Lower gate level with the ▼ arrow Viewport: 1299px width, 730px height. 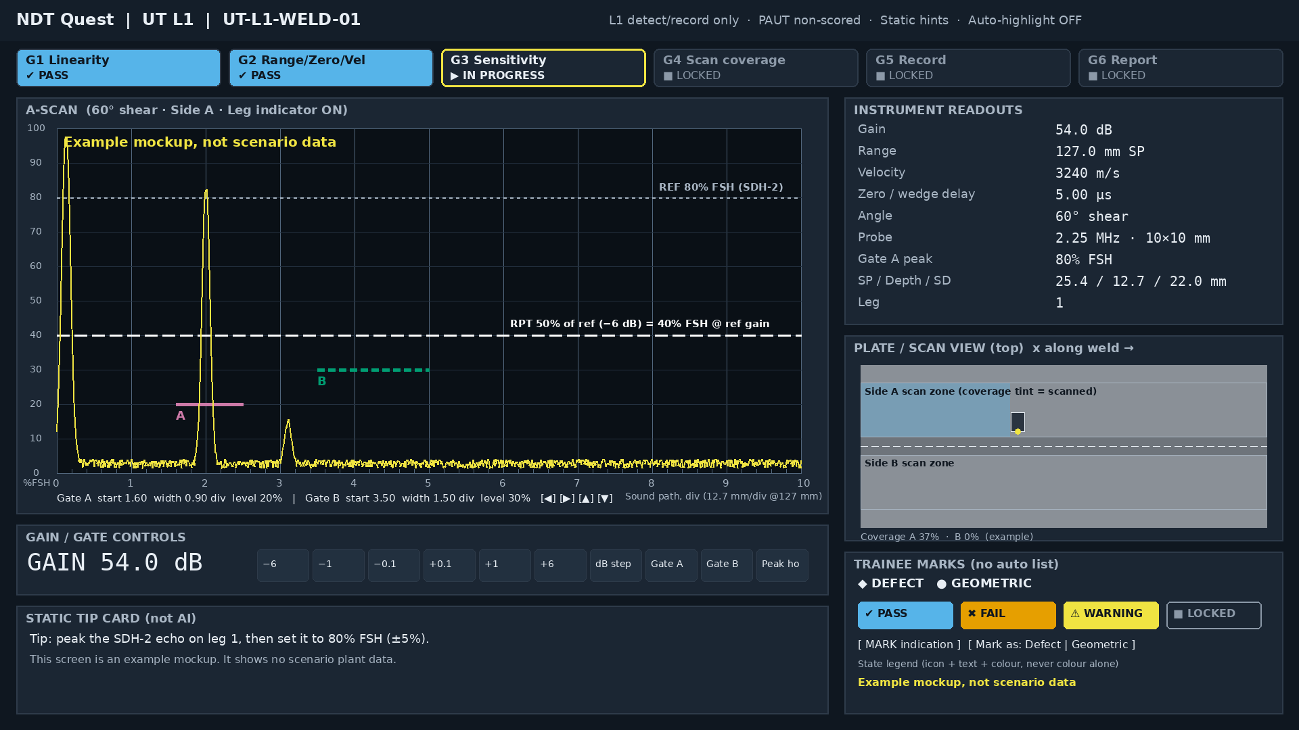[x=605, y=498]
